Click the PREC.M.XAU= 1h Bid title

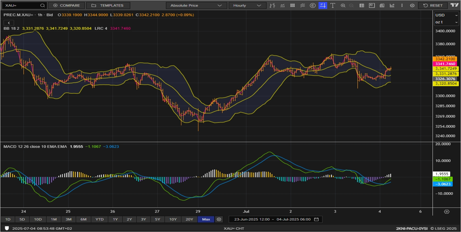tap(29, 15)
